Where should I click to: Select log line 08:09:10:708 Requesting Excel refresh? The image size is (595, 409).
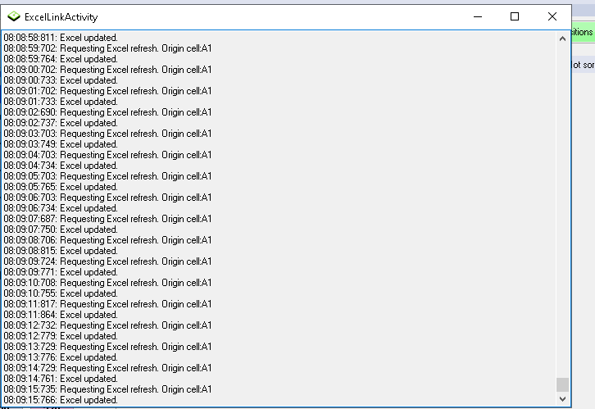[107, 282]
